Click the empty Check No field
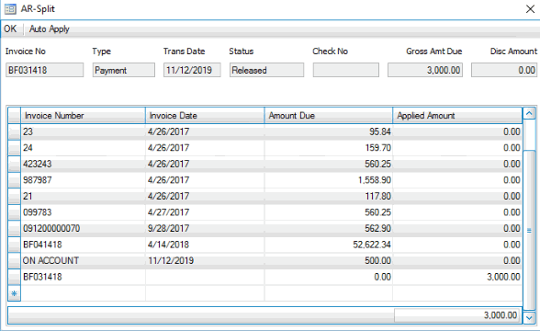Viewport: 540px width, 331px height. pyautogui.click(x=345, y=70)
